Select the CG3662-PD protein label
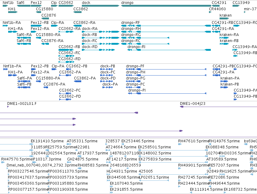This screenshot has width=257, height=194. [70, 96]
